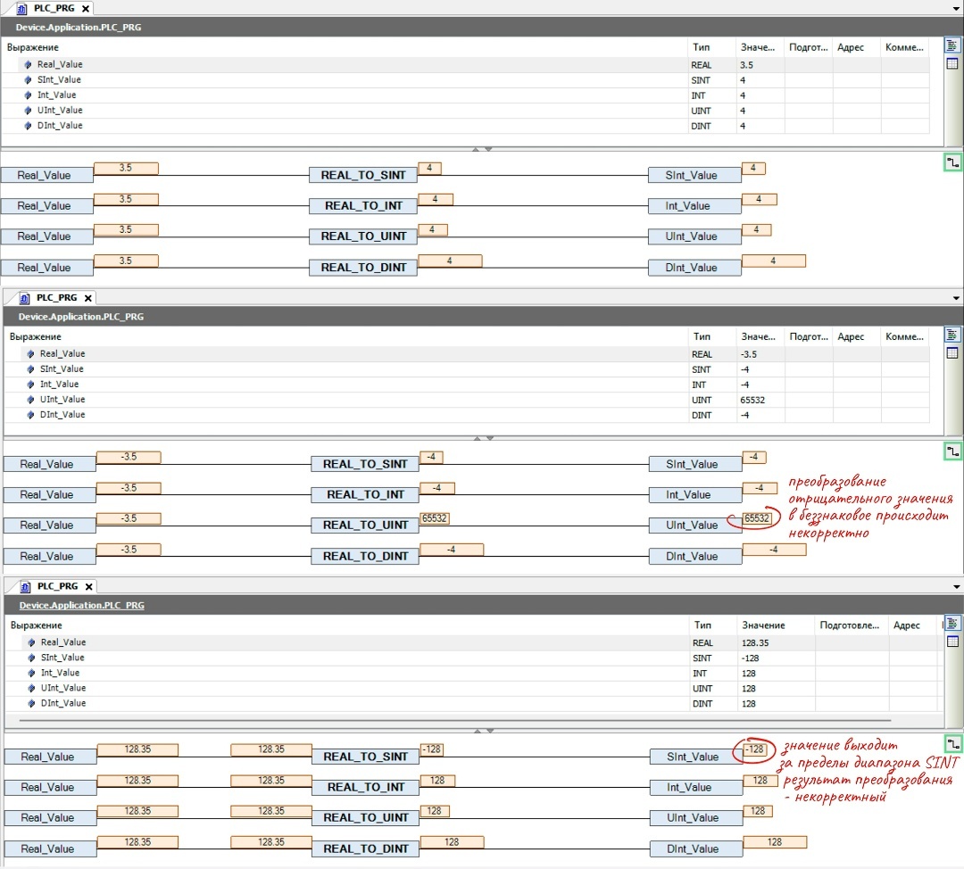Screen dimensions: 964x869
Task: Select PLC_PRG tab above the -3.5 table
Action: point(56,297)
